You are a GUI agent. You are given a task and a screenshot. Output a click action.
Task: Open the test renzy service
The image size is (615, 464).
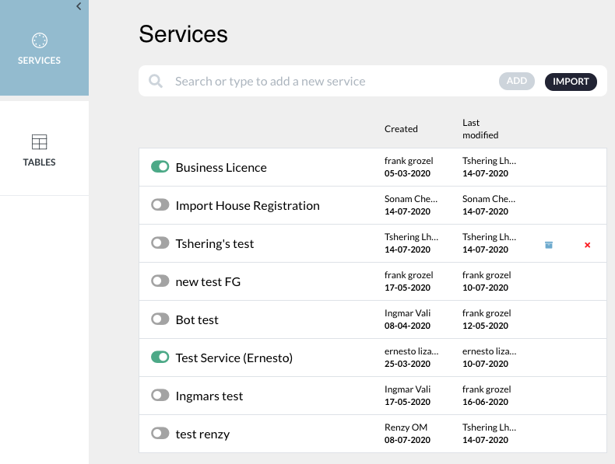tap(202, 434)
